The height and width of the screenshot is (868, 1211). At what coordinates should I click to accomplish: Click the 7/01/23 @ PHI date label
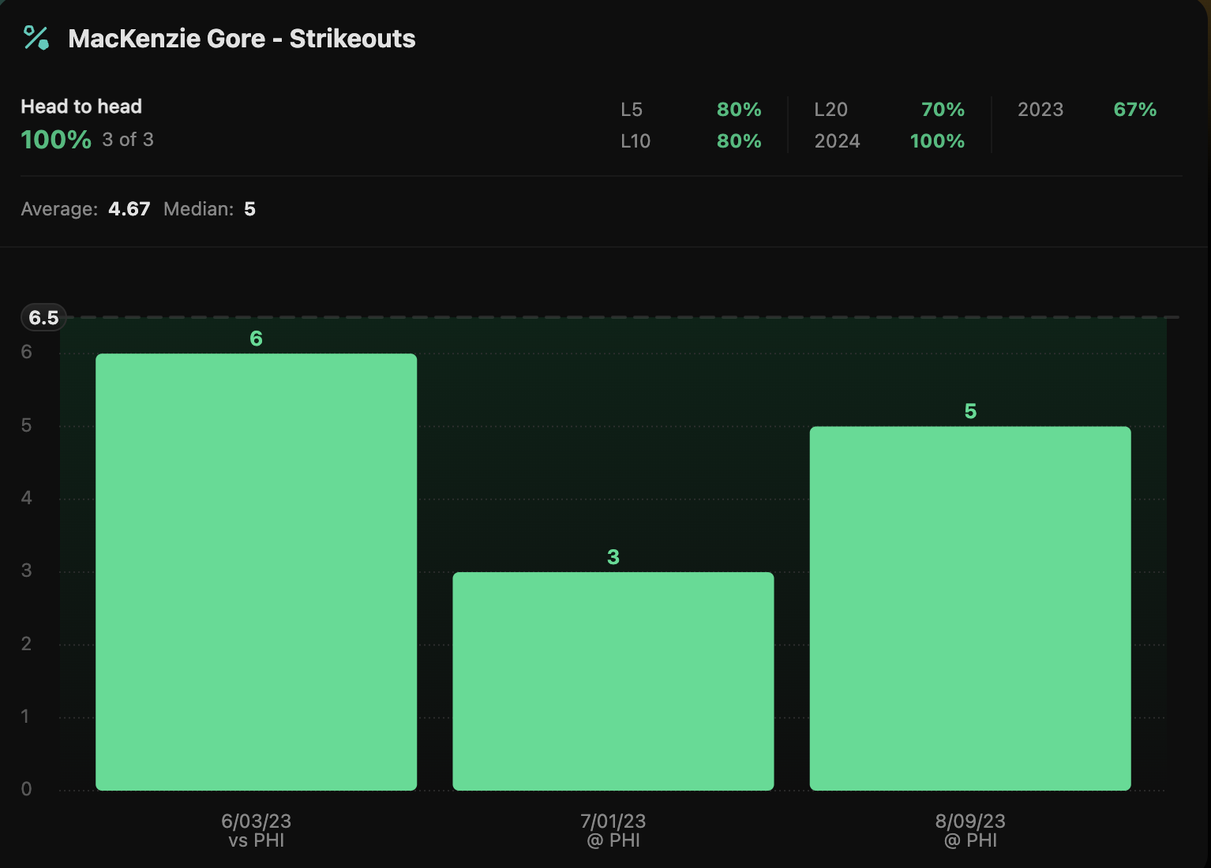point(613,831)
